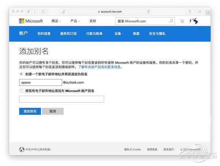220x166 pixels.
Task: Open the 支持 menu item
Action: (x=93, y=21)
